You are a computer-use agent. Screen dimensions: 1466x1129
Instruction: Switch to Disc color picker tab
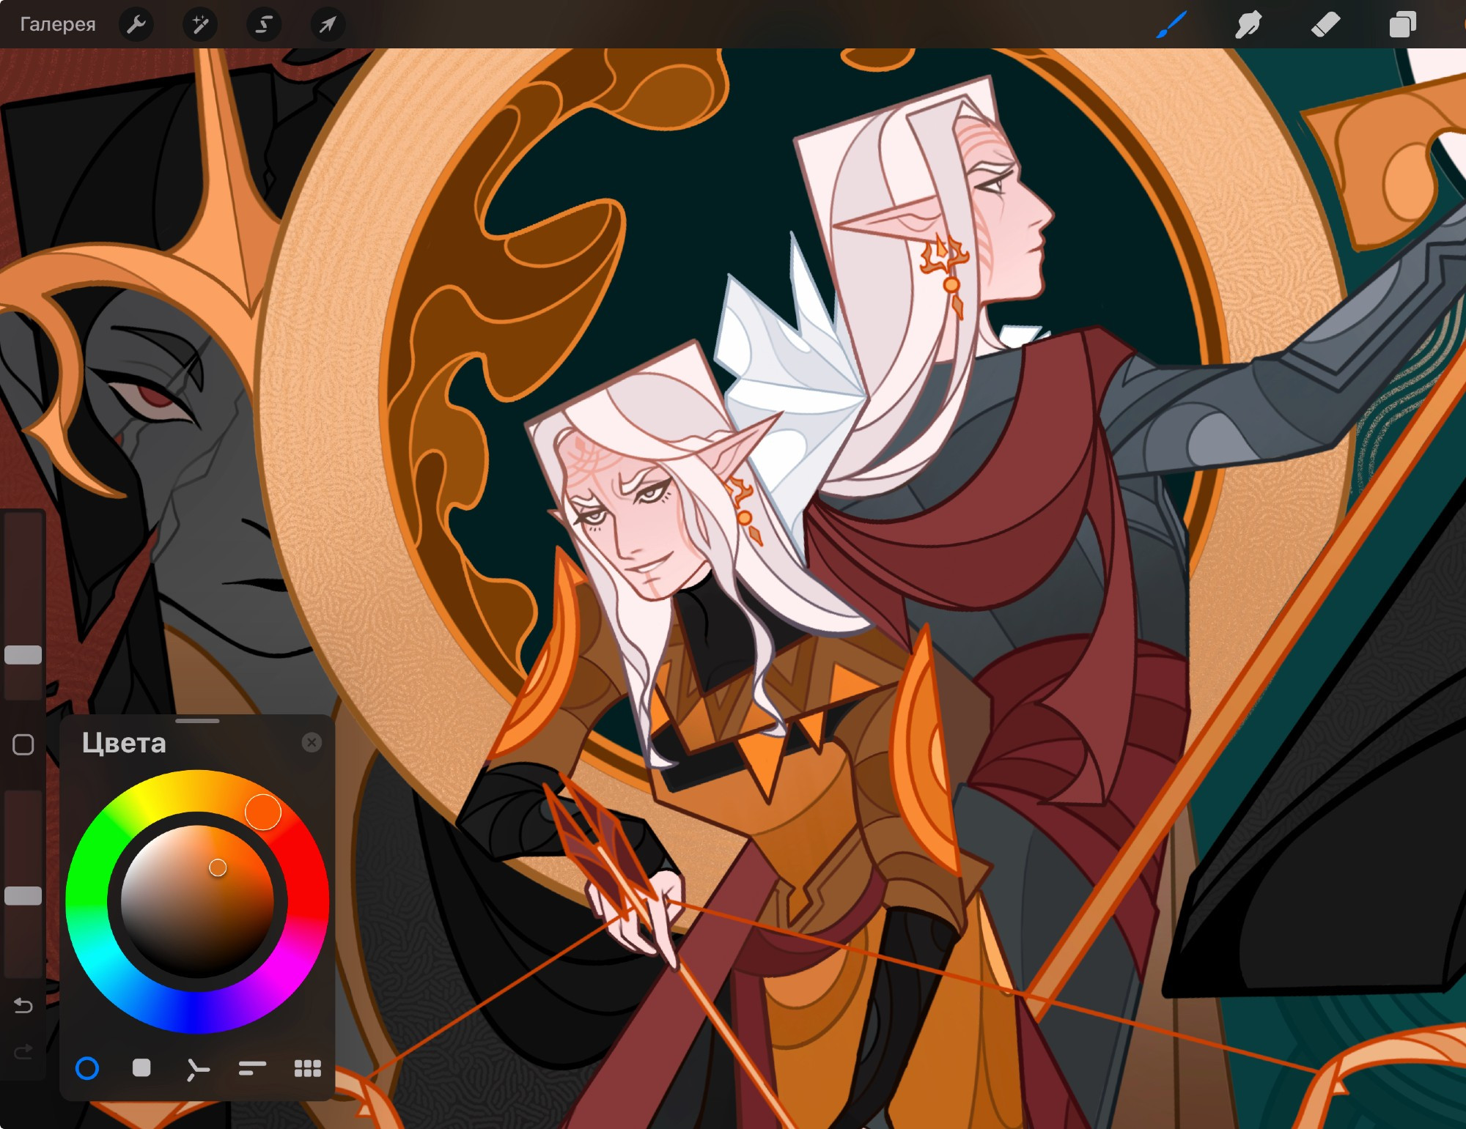pos(87,1068)
